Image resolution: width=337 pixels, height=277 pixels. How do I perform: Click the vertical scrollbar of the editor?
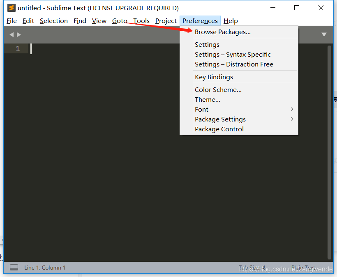329,152
